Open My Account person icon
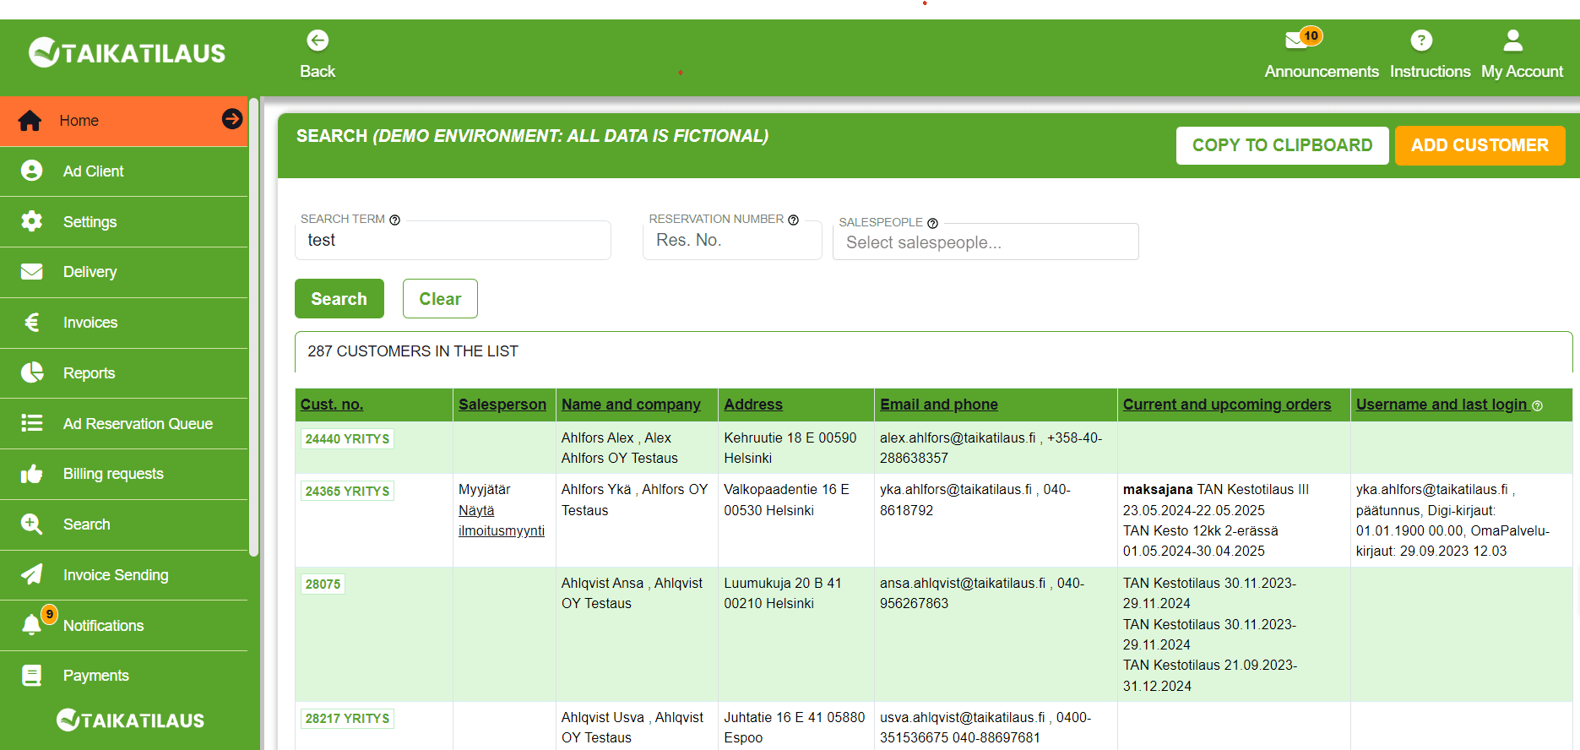 point(1512,41)
